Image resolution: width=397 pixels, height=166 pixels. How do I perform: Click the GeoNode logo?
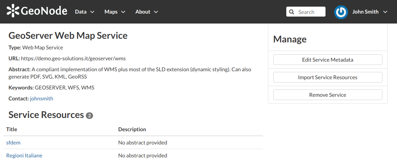coord(37,11)
